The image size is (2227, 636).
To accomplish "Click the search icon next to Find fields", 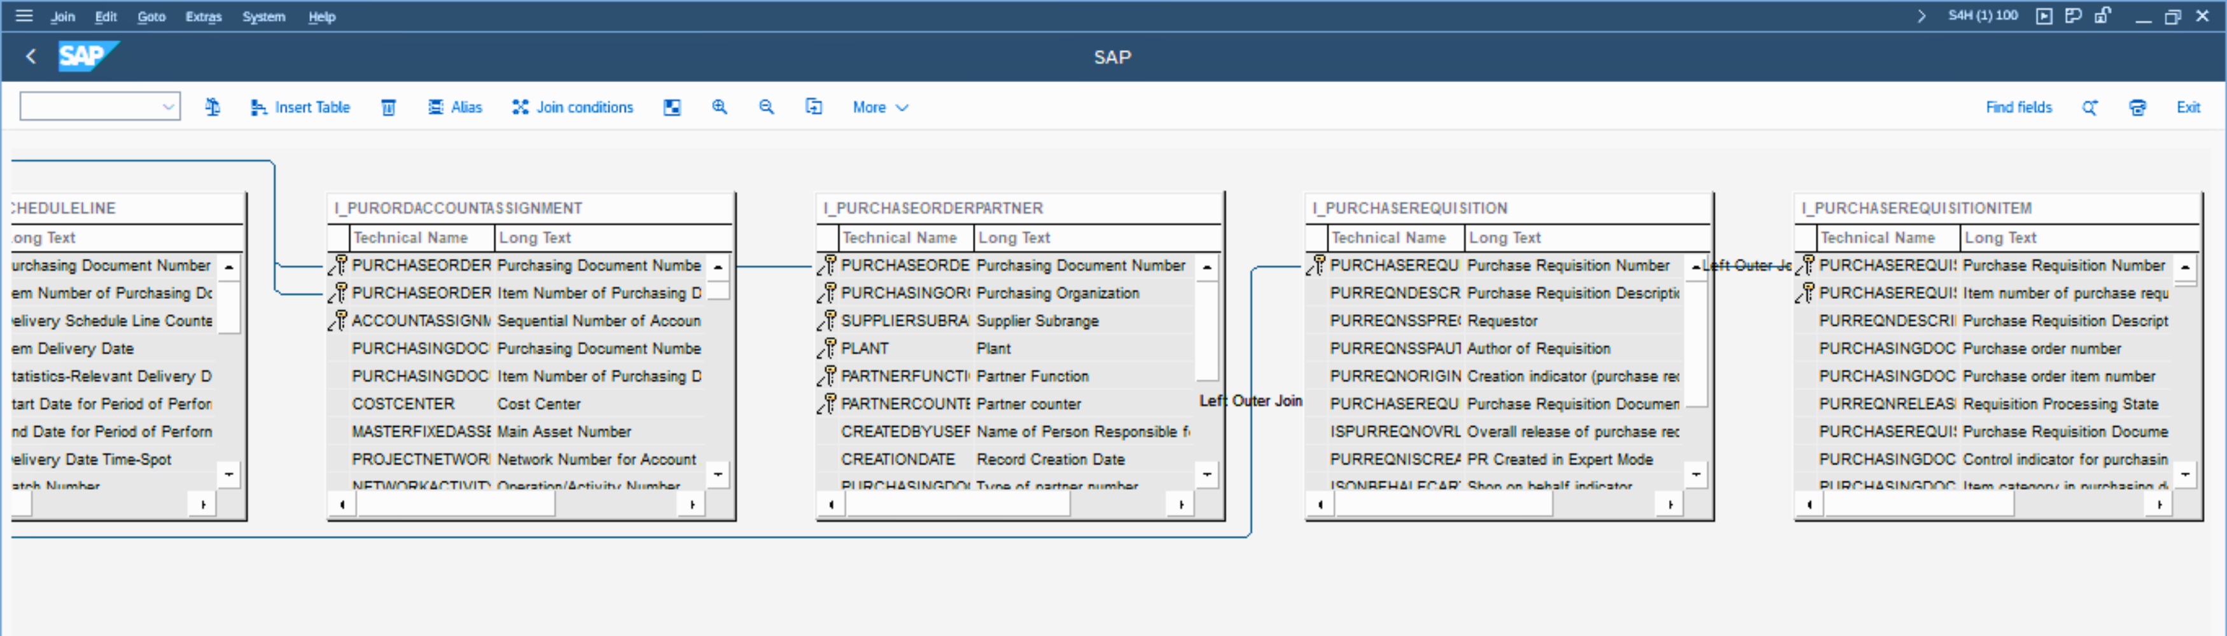I will pos(2090,107).
